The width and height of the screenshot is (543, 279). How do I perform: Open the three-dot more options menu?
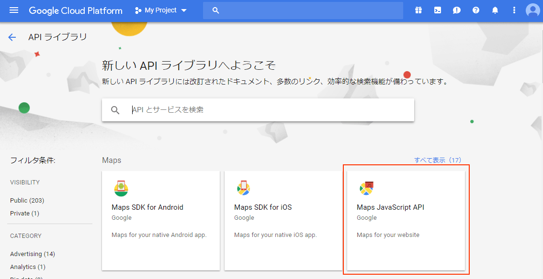point(514,11)
